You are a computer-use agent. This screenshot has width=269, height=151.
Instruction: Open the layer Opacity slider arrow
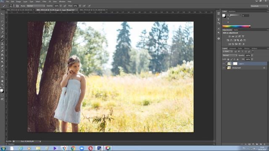252,55
